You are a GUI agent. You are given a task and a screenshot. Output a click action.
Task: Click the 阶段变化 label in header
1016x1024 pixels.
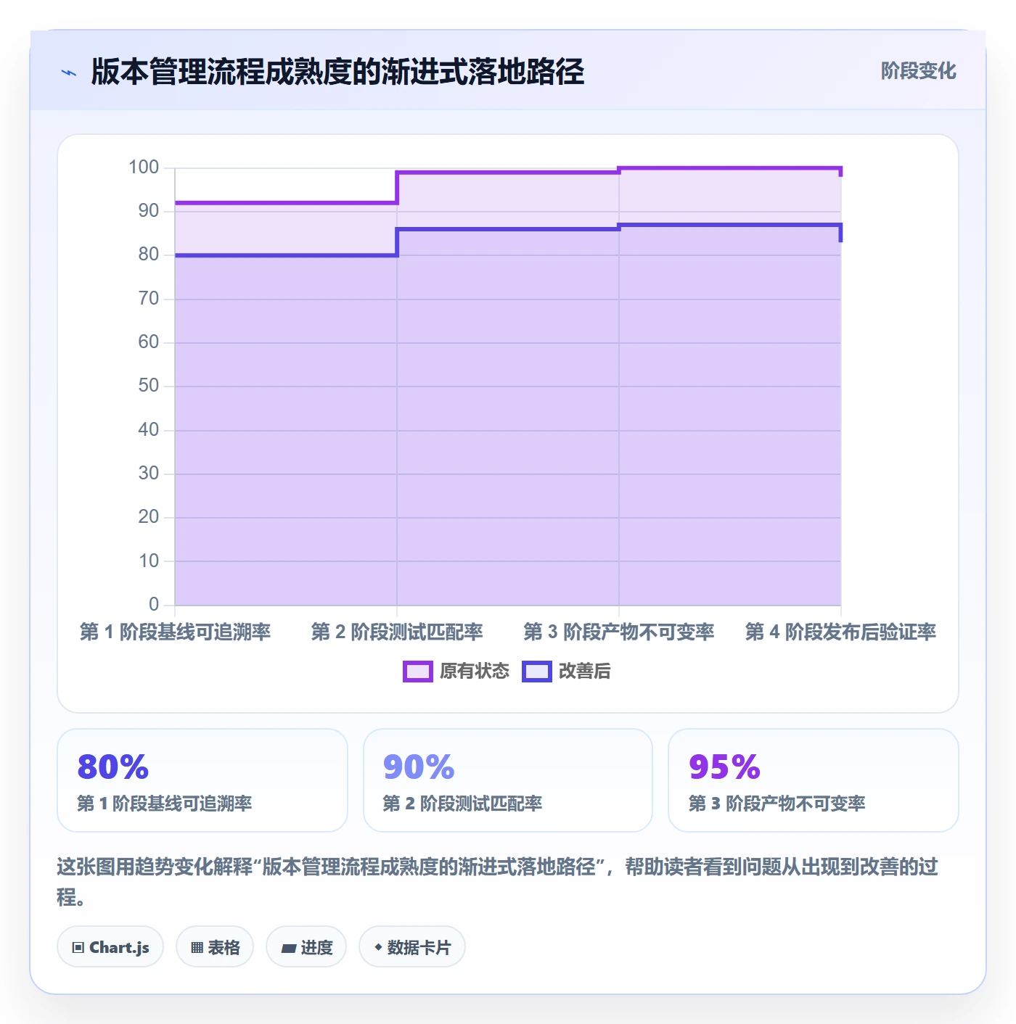pos(918,71)
